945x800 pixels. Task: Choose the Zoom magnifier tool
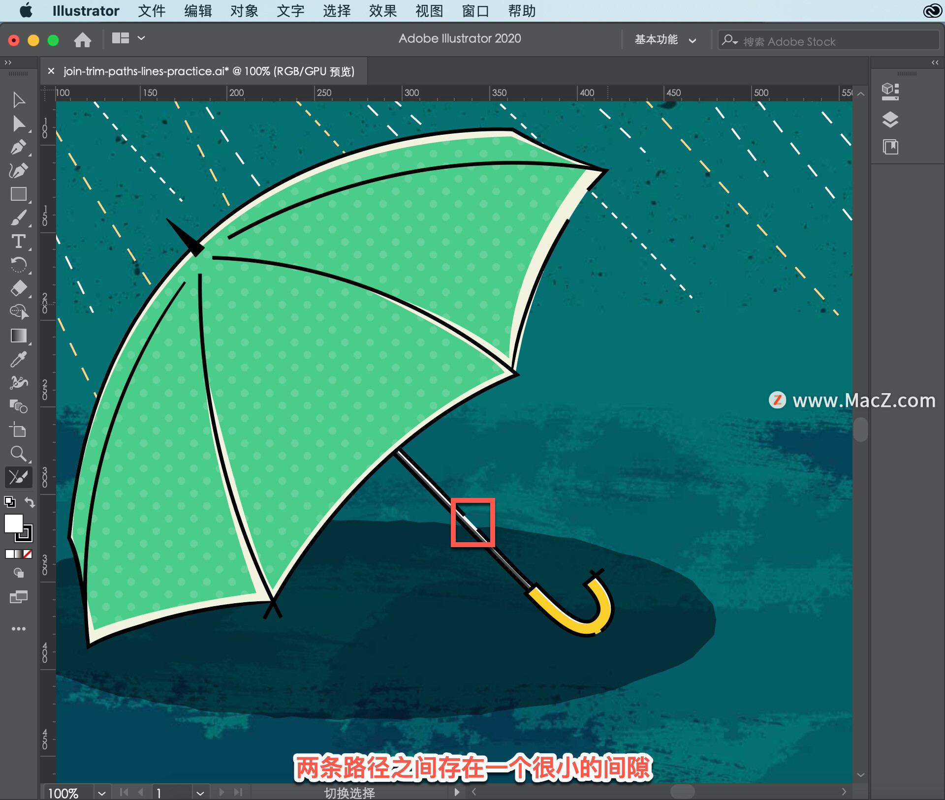tap(19, 454)
